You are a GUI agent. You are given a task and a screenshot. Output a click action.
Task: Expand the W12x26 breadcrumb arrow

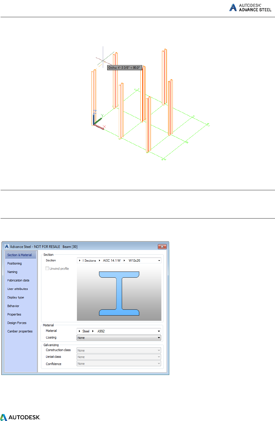[x=124, y=260]
